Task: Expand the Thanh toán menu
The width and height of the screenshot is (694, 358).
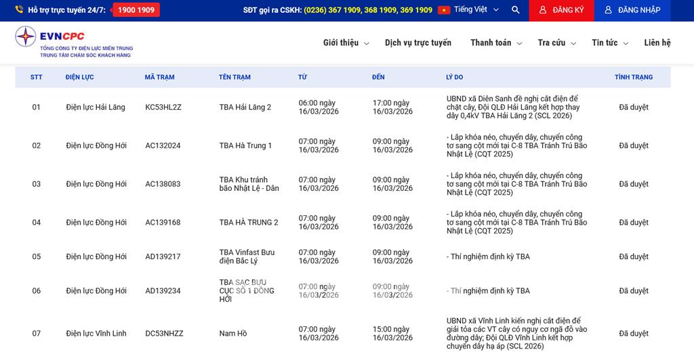Action: (496, 43)
